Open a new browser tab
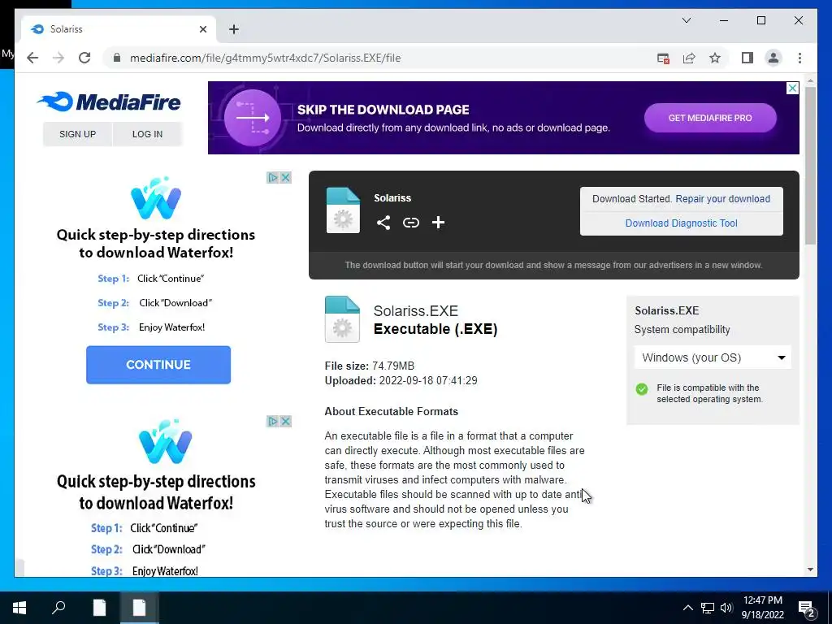This screenshot has width=832, height=624. tap(233, 29)
